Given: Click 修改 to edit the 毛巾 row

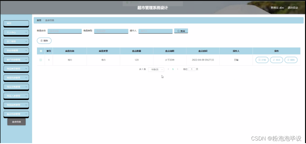Looking at the screenshot, I should point(277,60).
